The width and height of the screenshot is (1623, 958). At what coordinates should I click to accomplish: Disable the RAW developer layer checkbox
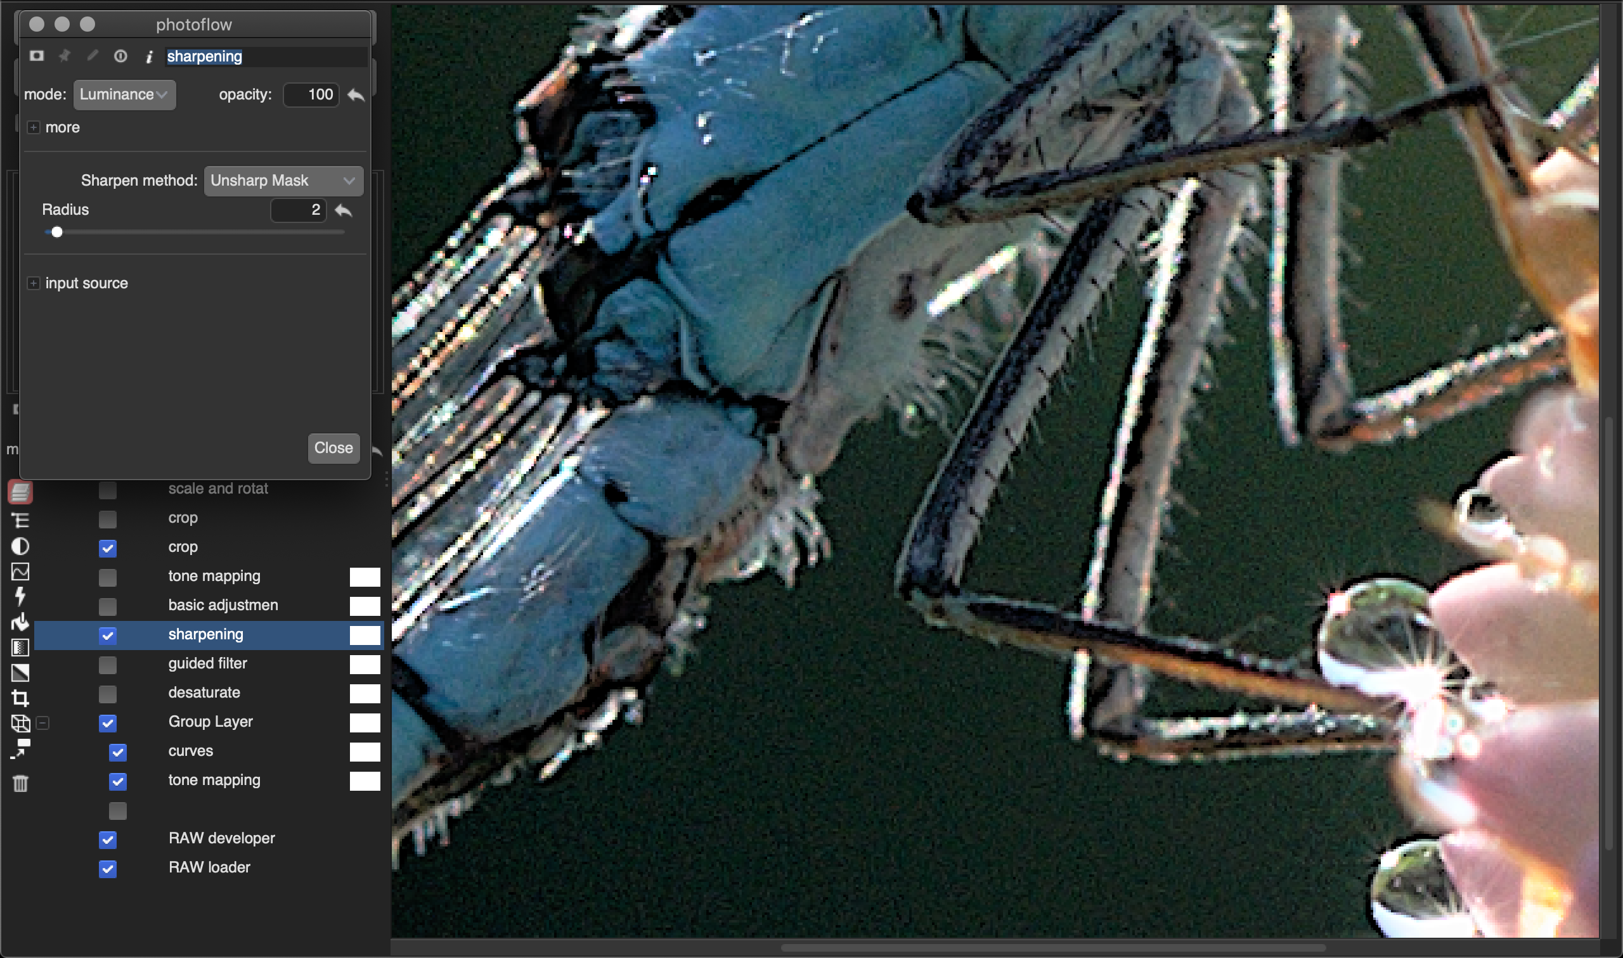click(x=108, y=840)
